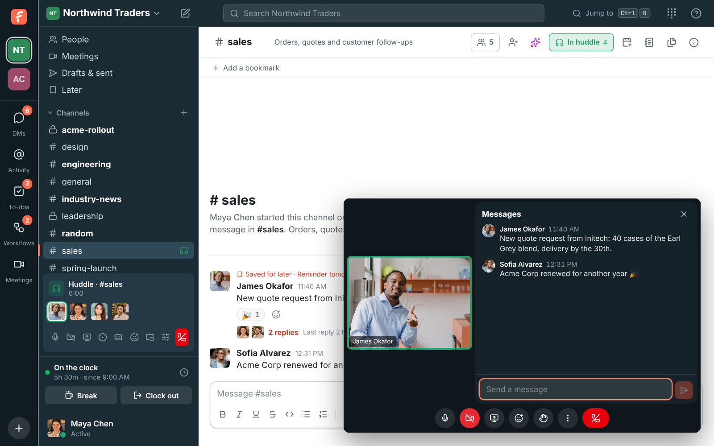Open huddle settings sliders in sidebar
This screenshot has width=714, height=446.
point(166,337)
